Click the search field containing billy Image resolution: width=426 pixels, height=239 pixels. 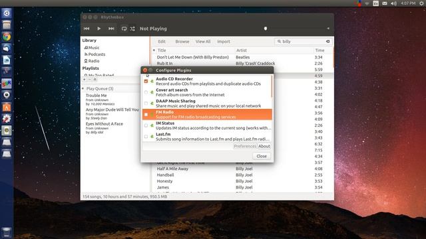tap(303, 41)
